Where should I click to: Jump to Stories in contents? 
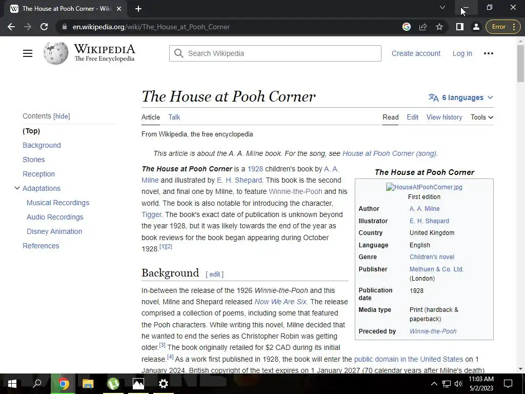click(x=33, y=160)
